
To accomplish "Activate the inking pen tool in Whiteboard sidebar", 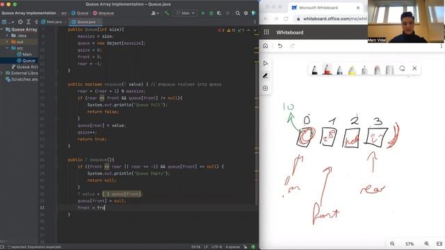I will click(x=266, y=76).
